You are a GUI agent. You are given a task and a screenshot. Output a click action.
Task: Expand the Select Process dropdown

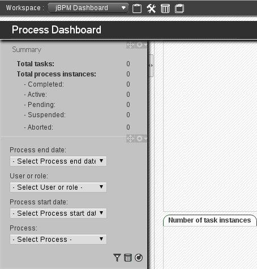click(58, 240)
